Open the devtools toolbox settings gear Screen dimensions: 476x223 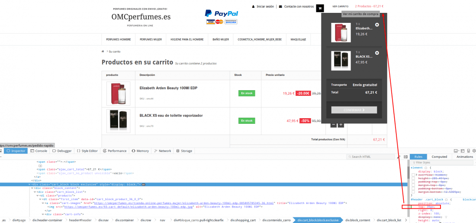474,151
